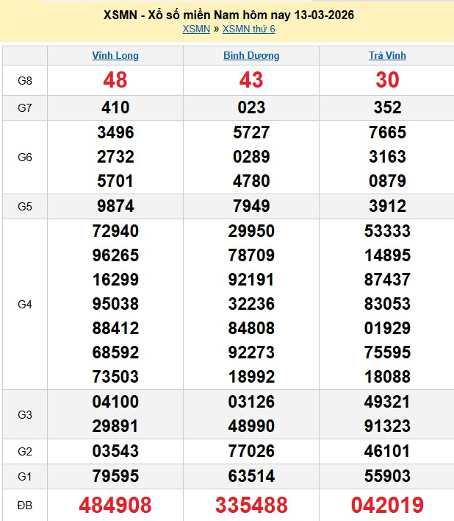Click G1 number 79595
The height and width of the screenshot is (521, 454).
point(115,476)
